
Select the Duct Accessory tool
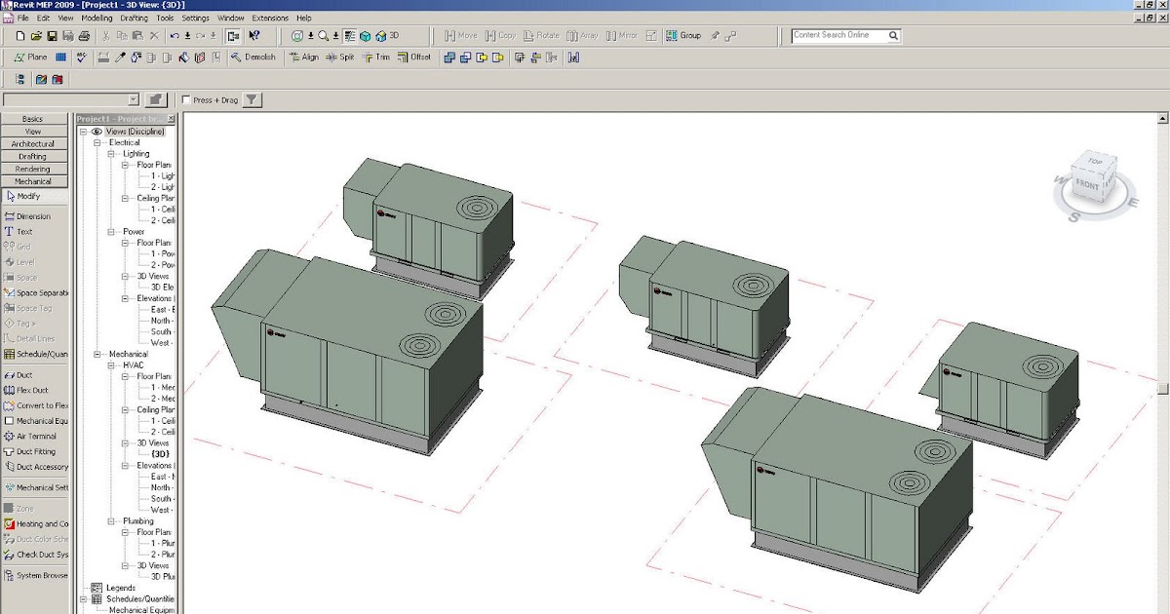pyautogui.click(x=35, y=467)
